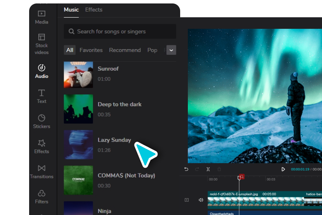The image size is (322, 215).
Task: Select the Recommend category filter
Action: point(125,50)
